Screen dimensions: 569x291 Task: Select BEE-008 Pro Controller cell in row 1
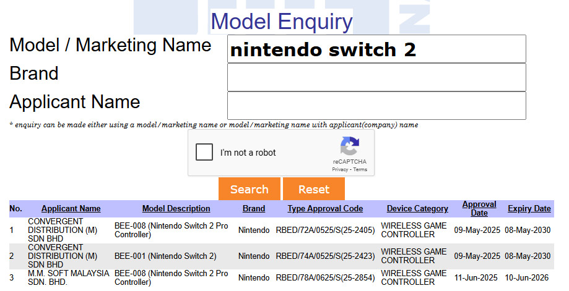(172, 230)
